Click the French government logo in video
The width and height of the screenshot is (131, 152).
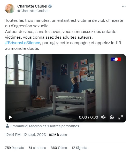coord(116,59)
